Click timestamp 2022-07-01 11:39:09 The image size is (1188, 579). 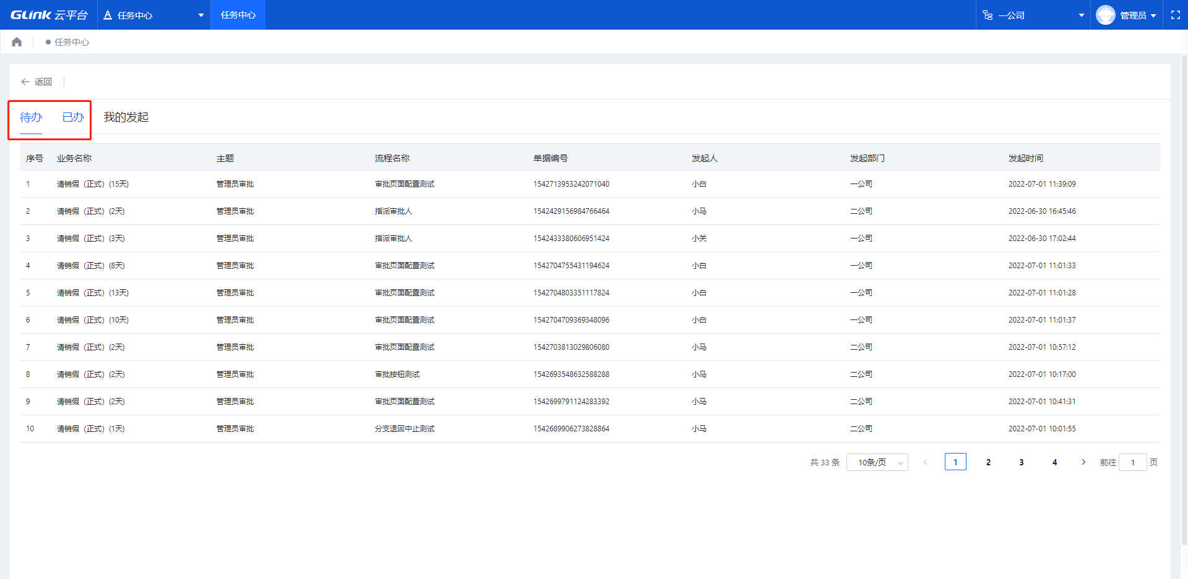(1042, 184)
